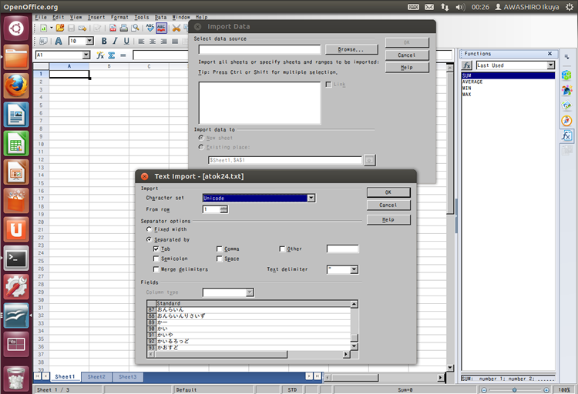Toggle Bold formatting
The width and height of the screenshot is (578, 394).
pyautogui.click(x=104, y=42)
